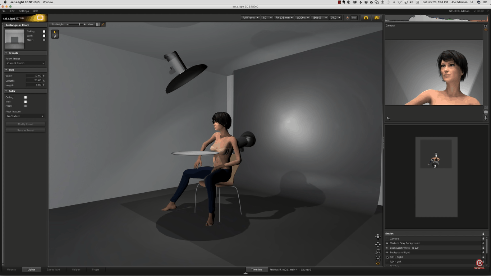Click the orbit navigation icon

378,236
